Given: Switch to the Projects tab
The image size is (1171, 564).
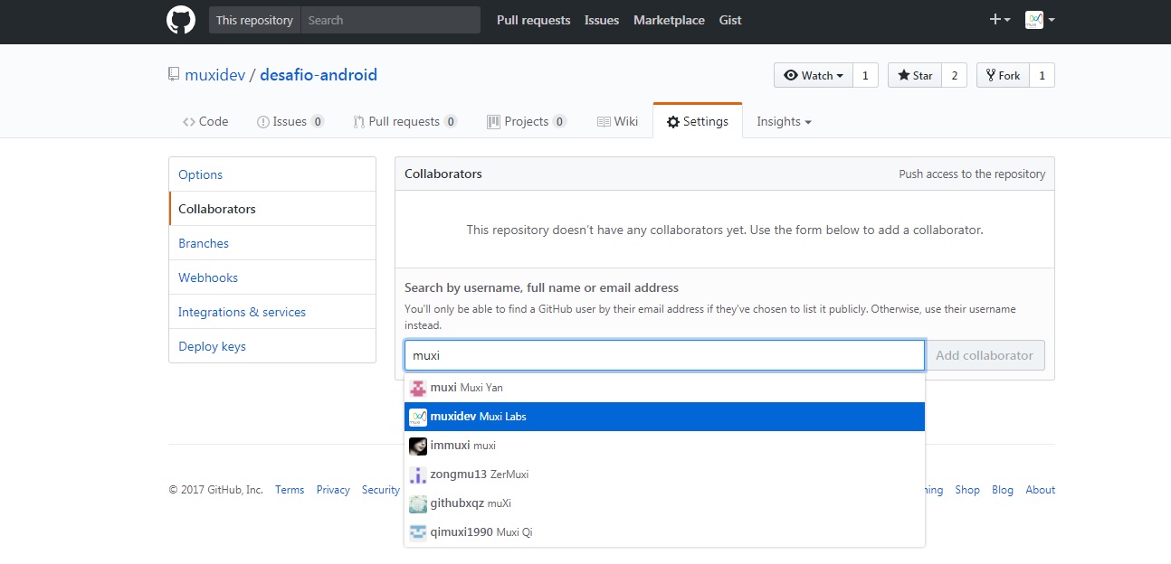Looking at the screenshot, I should 527,121.
